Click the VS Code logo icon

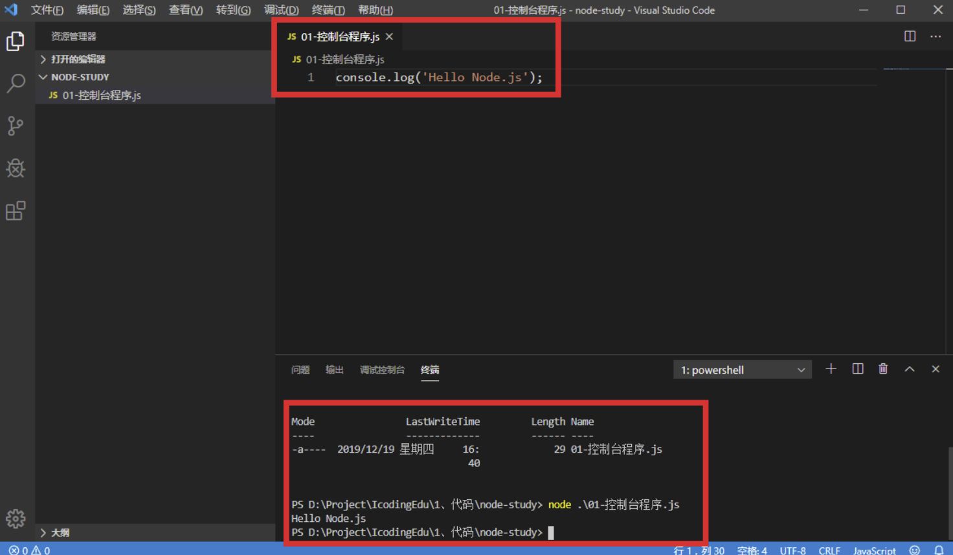click(x=11, y=10)
